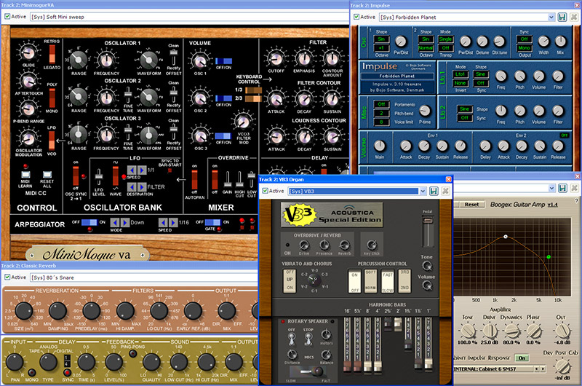Toggle Active checkbox in Impulse window
This screenshot has width=582, height=386.
(x=356, y=17)
